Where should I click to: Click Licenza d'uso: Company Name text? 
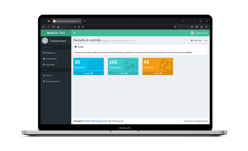(x=196, y=121)
